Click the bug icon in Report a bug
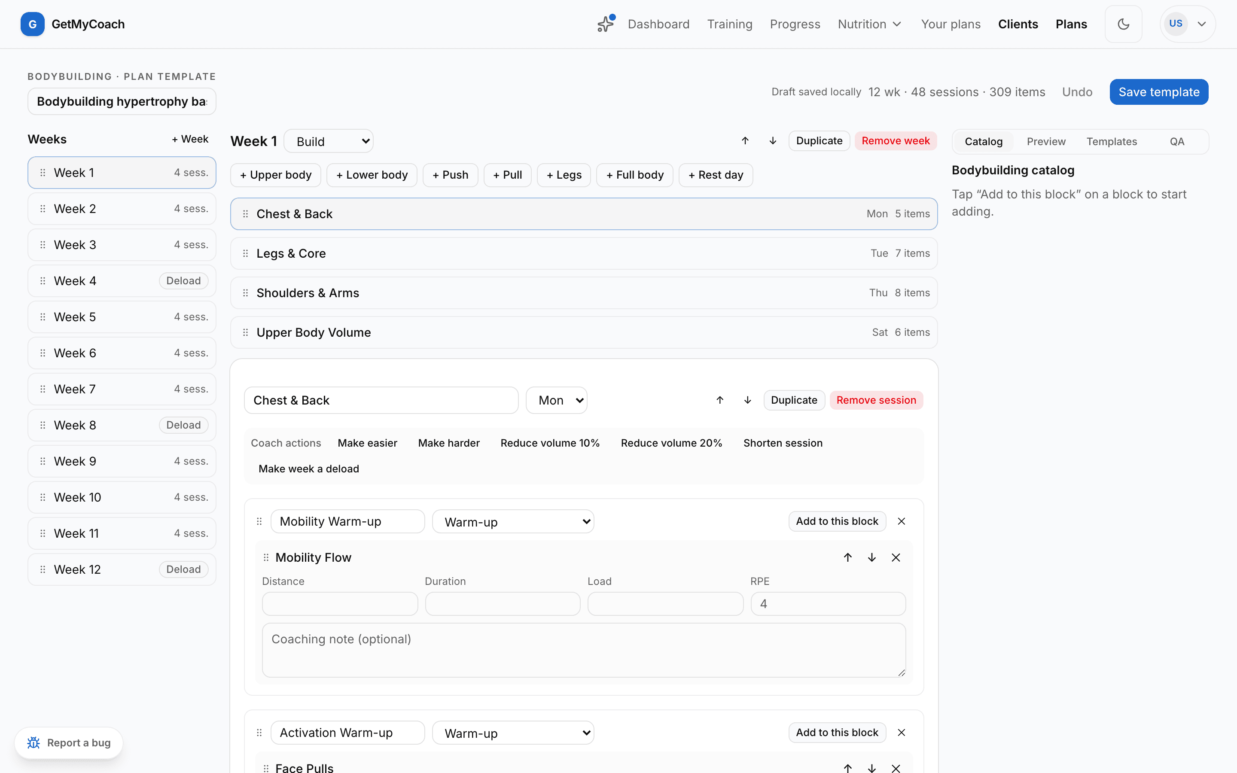 coord(34,743)
